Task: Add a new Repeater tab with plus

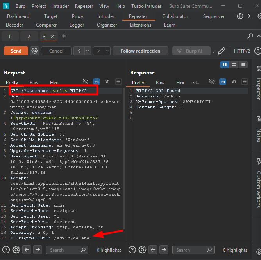Action: coord(64,36)
